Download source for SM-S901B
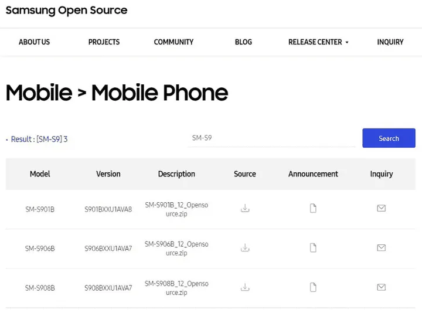422x320 pixels. click(x=245, y=208)
